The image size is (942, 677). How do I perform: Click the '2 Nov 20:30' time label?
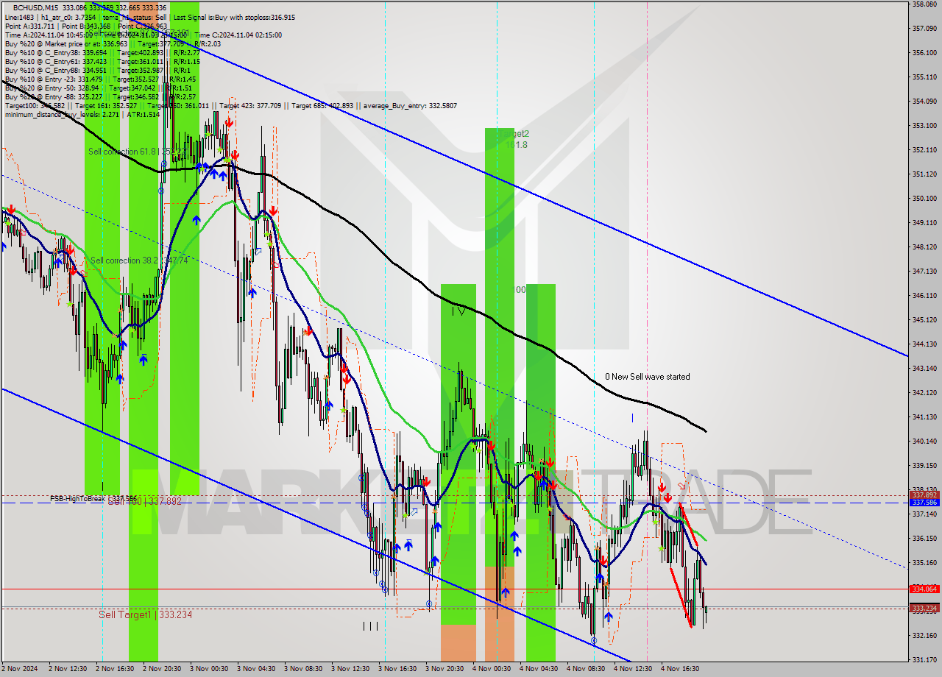pos(163,669)
